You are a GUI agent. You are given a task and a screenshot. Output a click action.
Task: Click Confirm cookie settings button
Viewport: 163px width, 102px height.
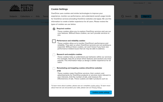pos(101,92)
